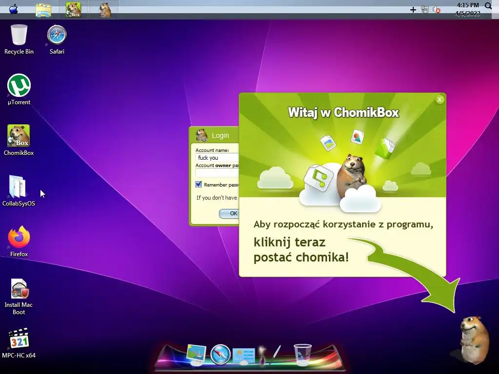Click the hamster illustration in welcome banner

pyautogui.click(x=353, y=175)
